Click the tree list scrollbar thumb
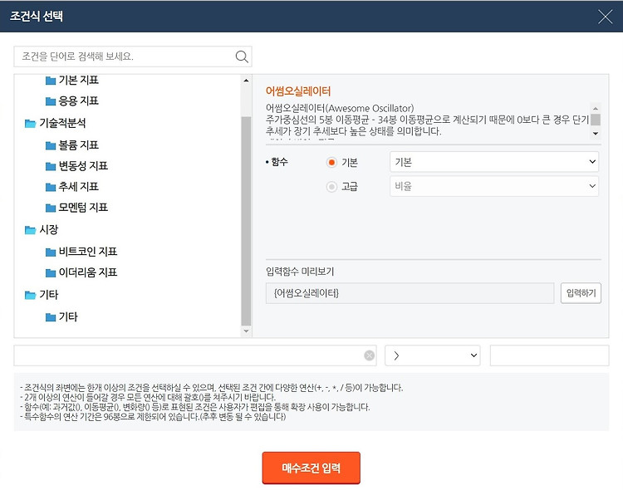623x490 pixels. [x=246, y=221]
